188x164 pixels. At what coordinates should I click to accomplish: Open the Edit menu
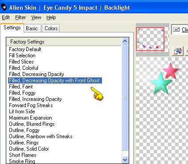pos(6,17)
